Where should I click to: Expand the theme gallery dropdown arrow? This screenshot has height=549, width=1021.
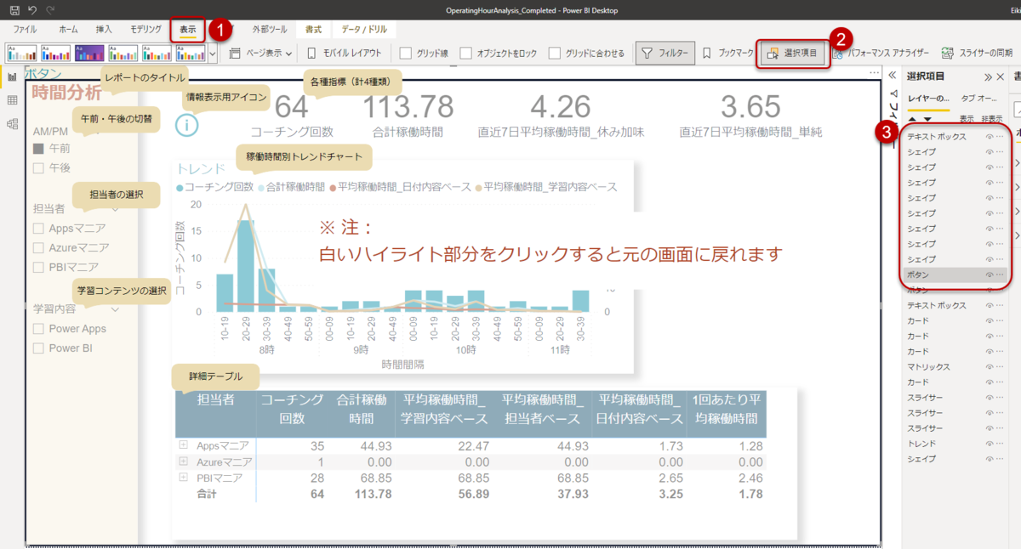[212, 53]
